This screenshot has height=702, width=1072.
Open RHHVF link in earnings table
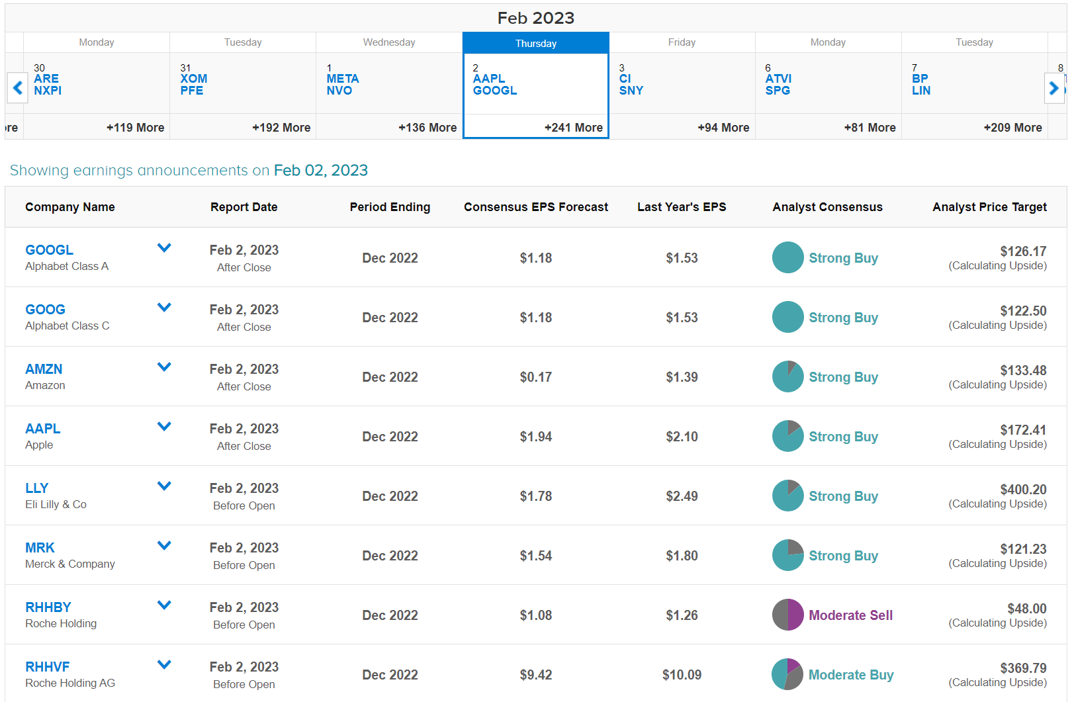48,667
